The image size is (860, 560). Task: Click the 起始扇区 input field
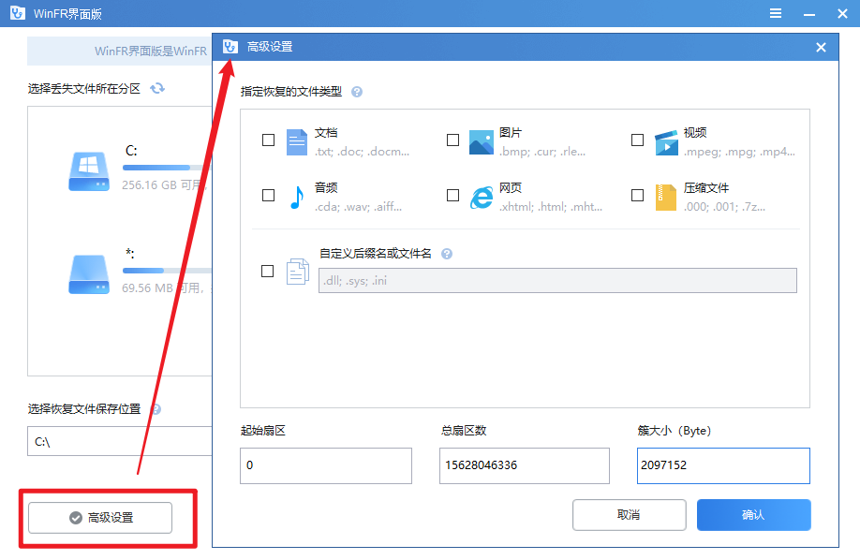pos(326,465)
